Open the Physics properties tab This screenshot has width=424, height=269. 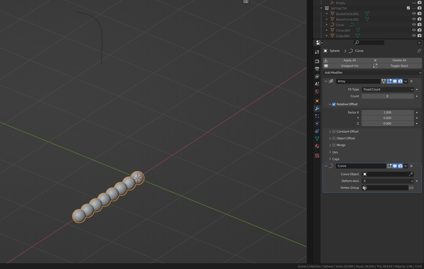click(317, 124)
